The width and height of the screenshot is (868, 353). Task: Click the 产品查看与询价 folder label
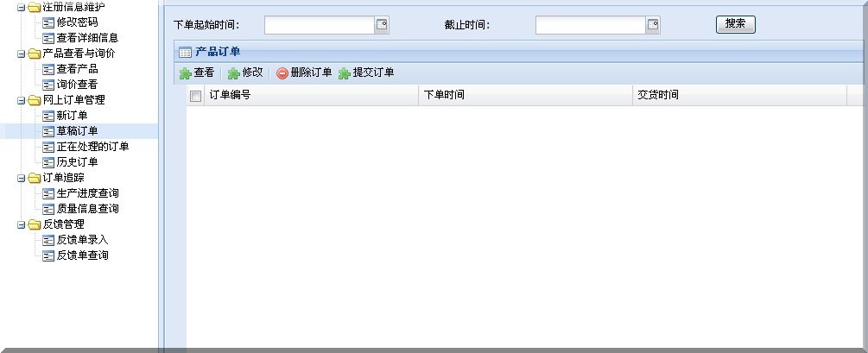pyautogui.click(x=79, y=54)
